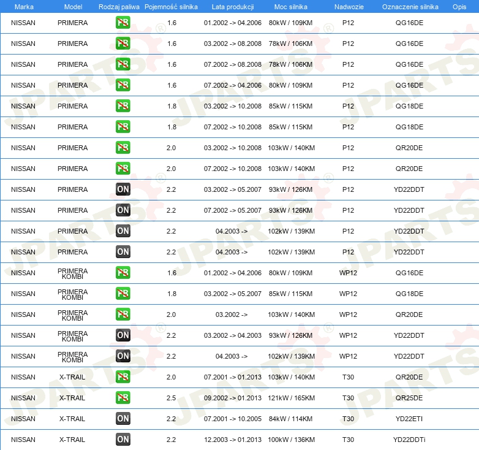479x450 pixels.
Task: Click diesel ON icon in X-Trail YD22ETI row
Action: 123,419
